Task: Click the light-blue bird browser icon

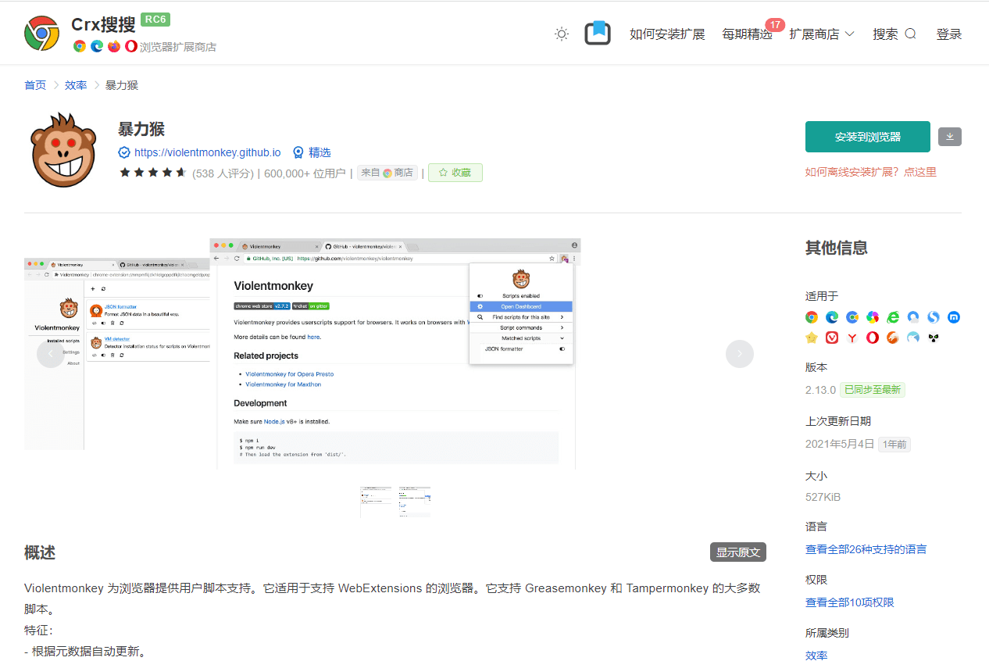Action: [x=913, y=338]
